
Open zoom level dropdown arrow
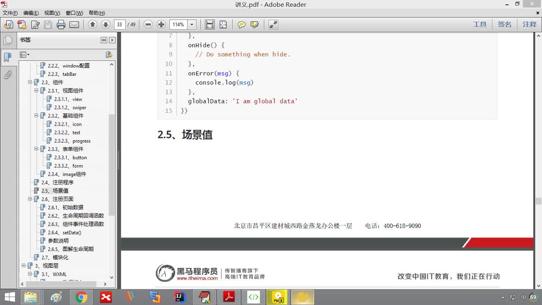tap(192, 25)
